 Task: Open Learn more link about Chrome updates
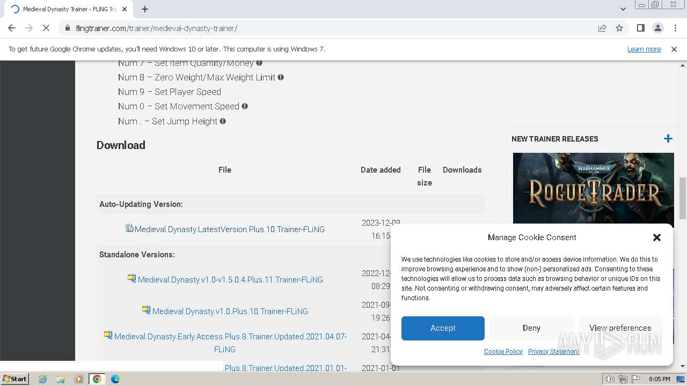tap(644, 49)
